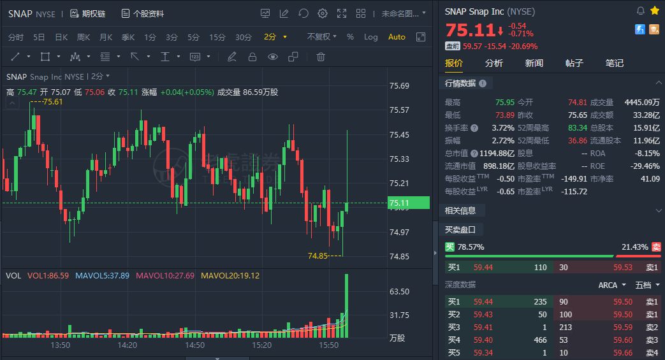Screen dimensions: 665x360
Task: Open the 不复权 adjustment dropdown
Action: pyautogui.click(x=321, y=37)
